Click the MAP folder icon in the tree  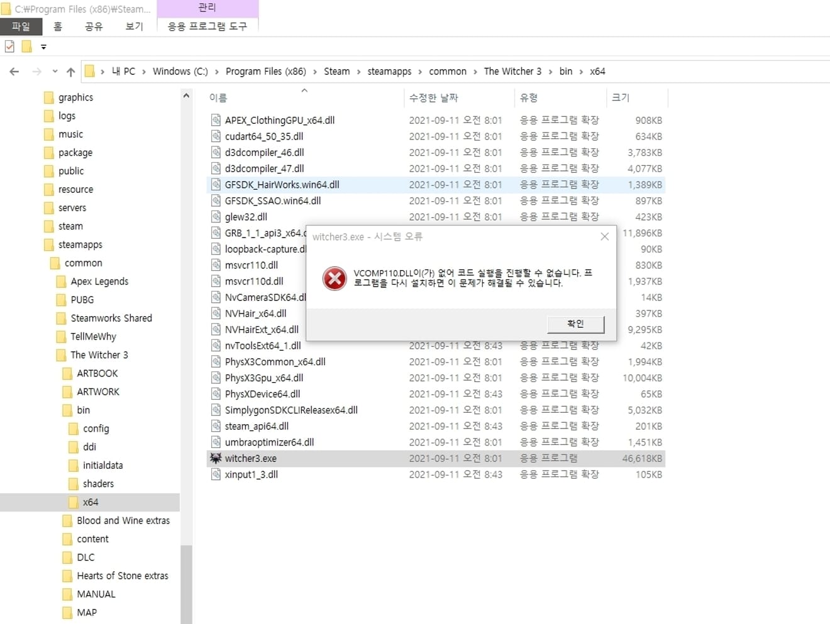coord(67,613)
